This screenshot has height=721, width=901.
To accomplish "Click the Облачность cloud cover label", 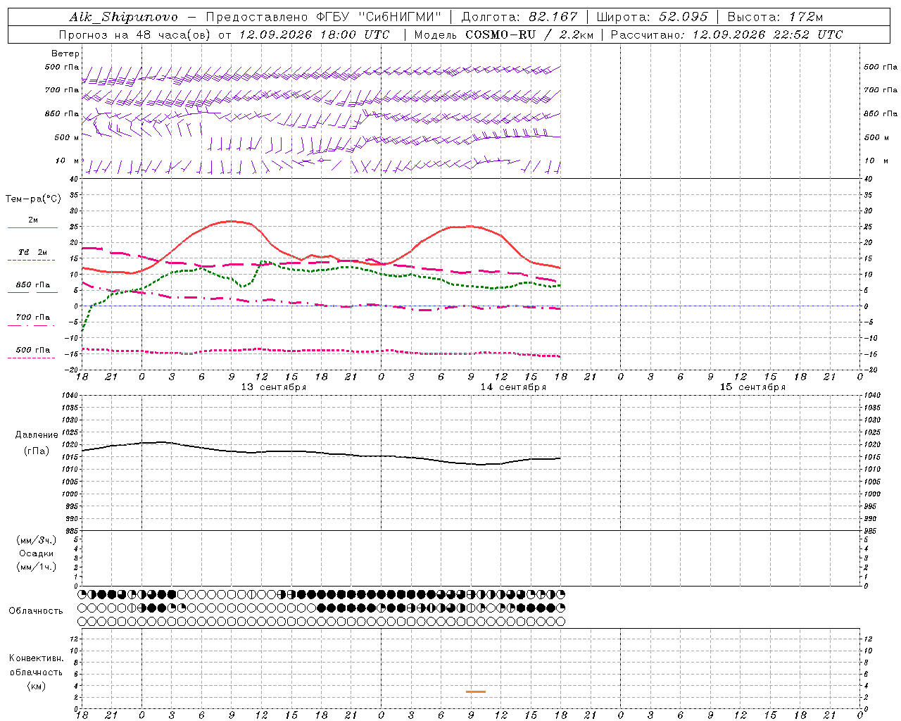I will [36, 611].
